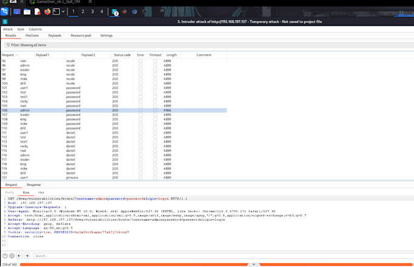Select the Firefox window in the taskbar
Screen dimensions: 414x267
pyautogui.click(x=124, y=12)
